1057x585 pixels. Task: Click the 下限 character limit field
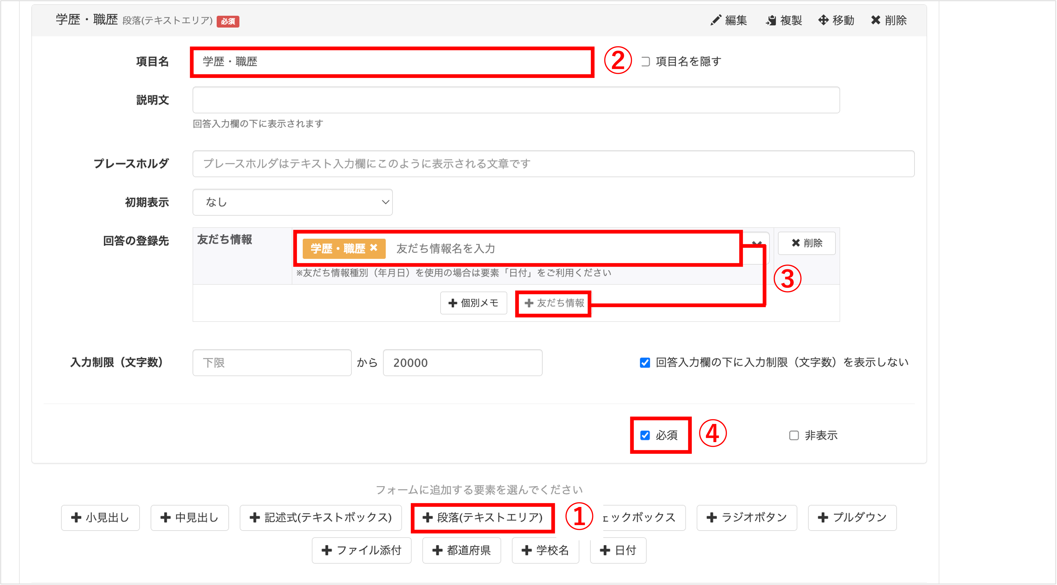pos(272,362)
